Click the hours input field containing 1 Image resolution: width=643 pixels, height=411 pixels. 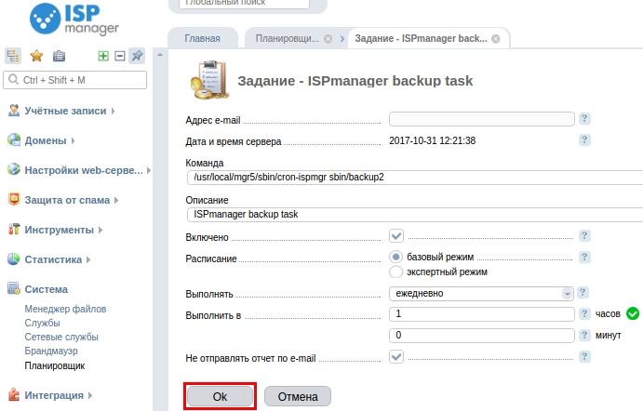481,314
